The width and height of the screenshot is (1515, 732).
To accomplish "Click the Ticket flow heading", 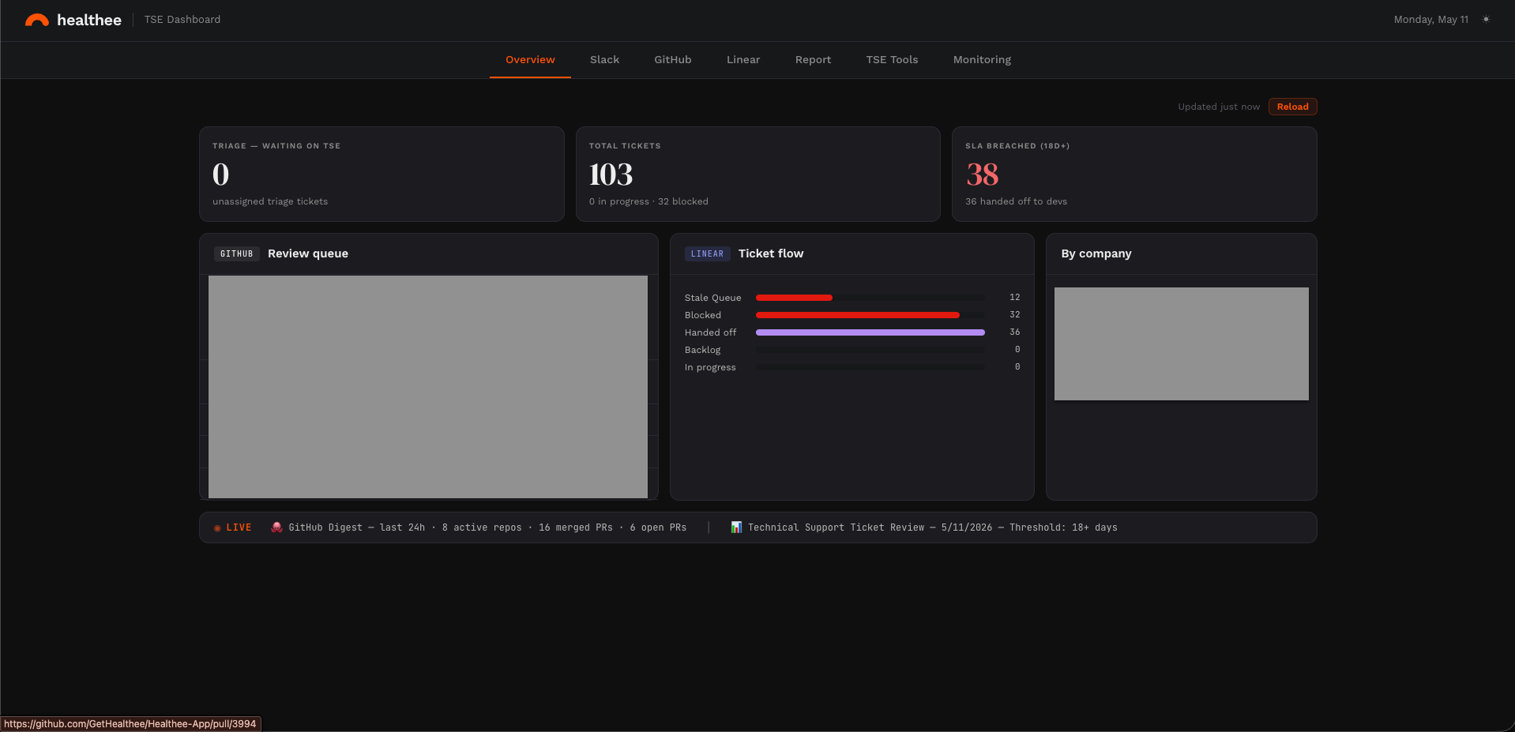I will pyautogui.click(x=771, y=253).
